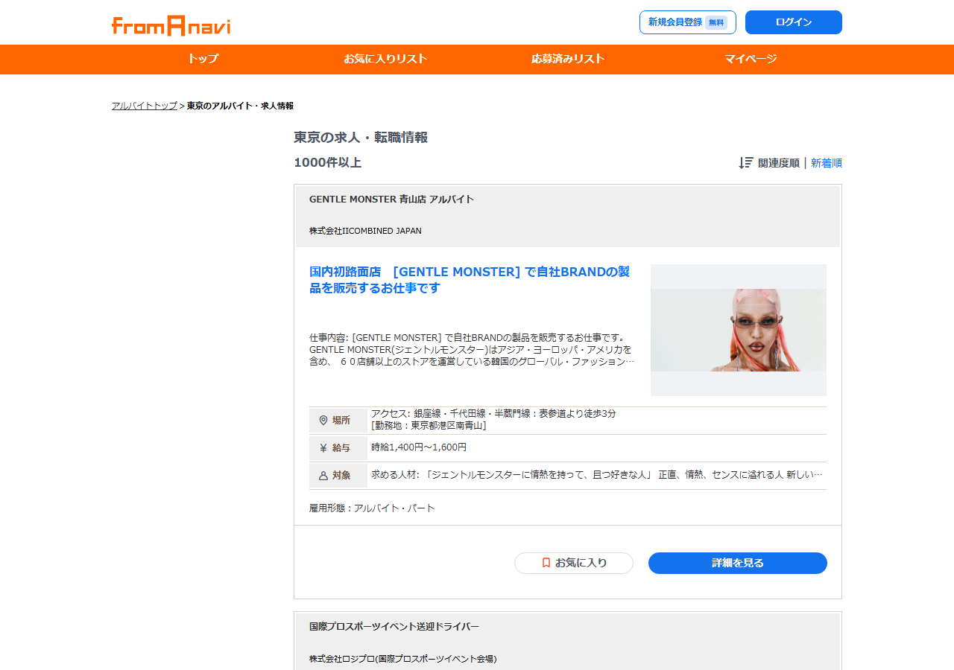
Task: Click the 新規会員登録 button
Action: pyautogui.click(x=688, y=22)
